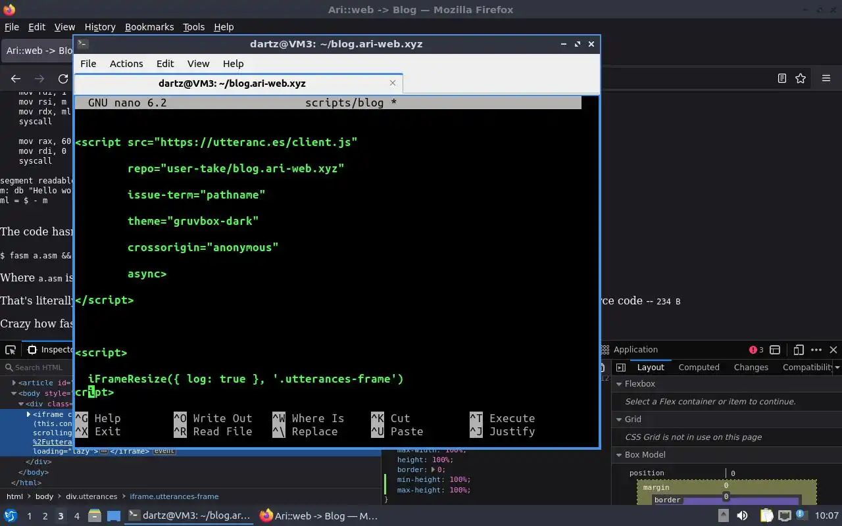The image size is (842, 526).
Task: Bookmark this page with star icon
Action: [801, 78]
